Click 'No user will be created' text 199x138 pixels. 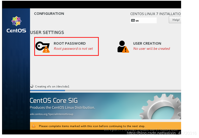[151, 49]
